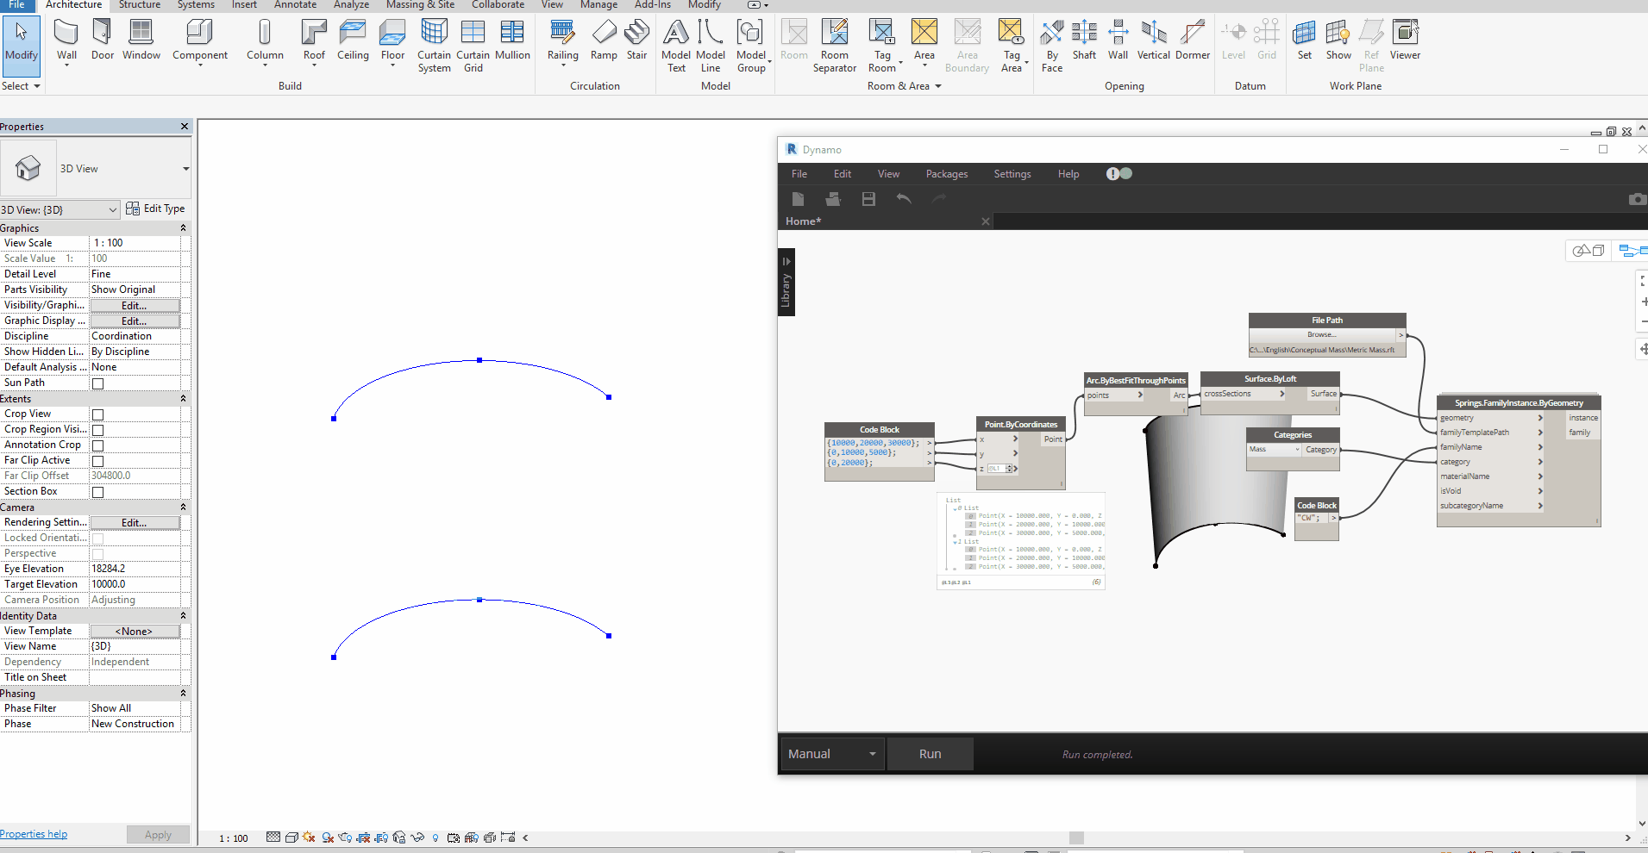Toggle the Crop View checkbox
Screen dimensions: 1648x853
point(98,414)
